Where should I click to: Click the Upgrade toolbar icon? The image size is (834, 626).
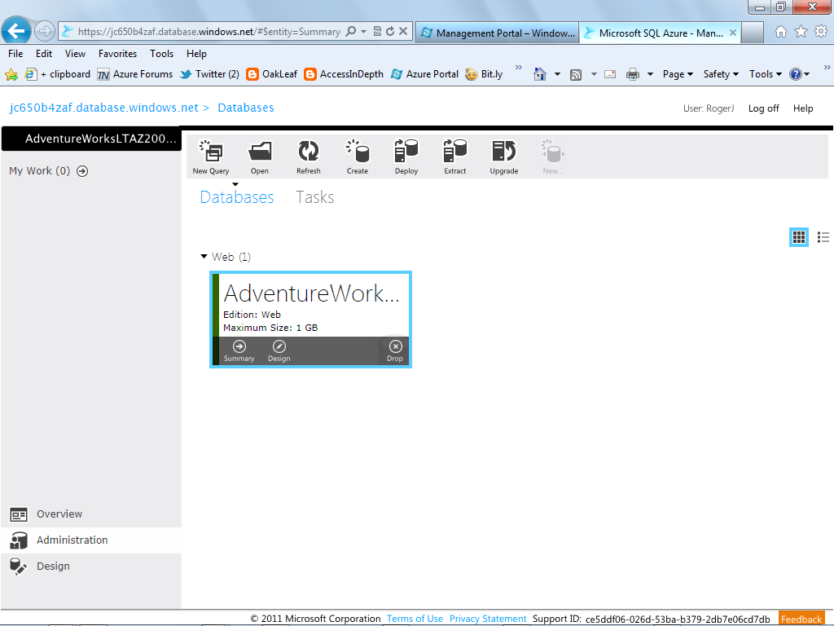click(x=503, y=156)
